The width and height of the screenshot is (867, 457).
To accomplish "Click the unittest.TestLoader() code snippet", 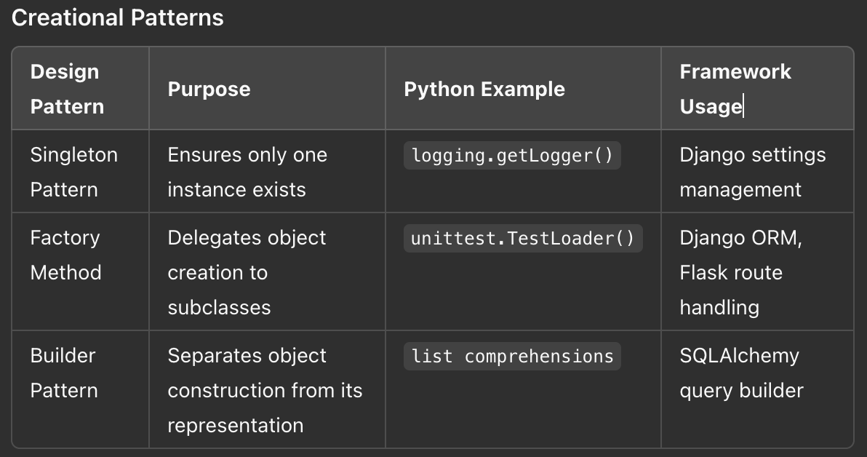I will point(523,239).
